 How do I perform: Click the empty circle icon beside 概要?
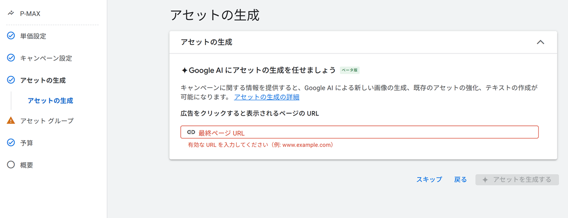[x=11, y=165]
